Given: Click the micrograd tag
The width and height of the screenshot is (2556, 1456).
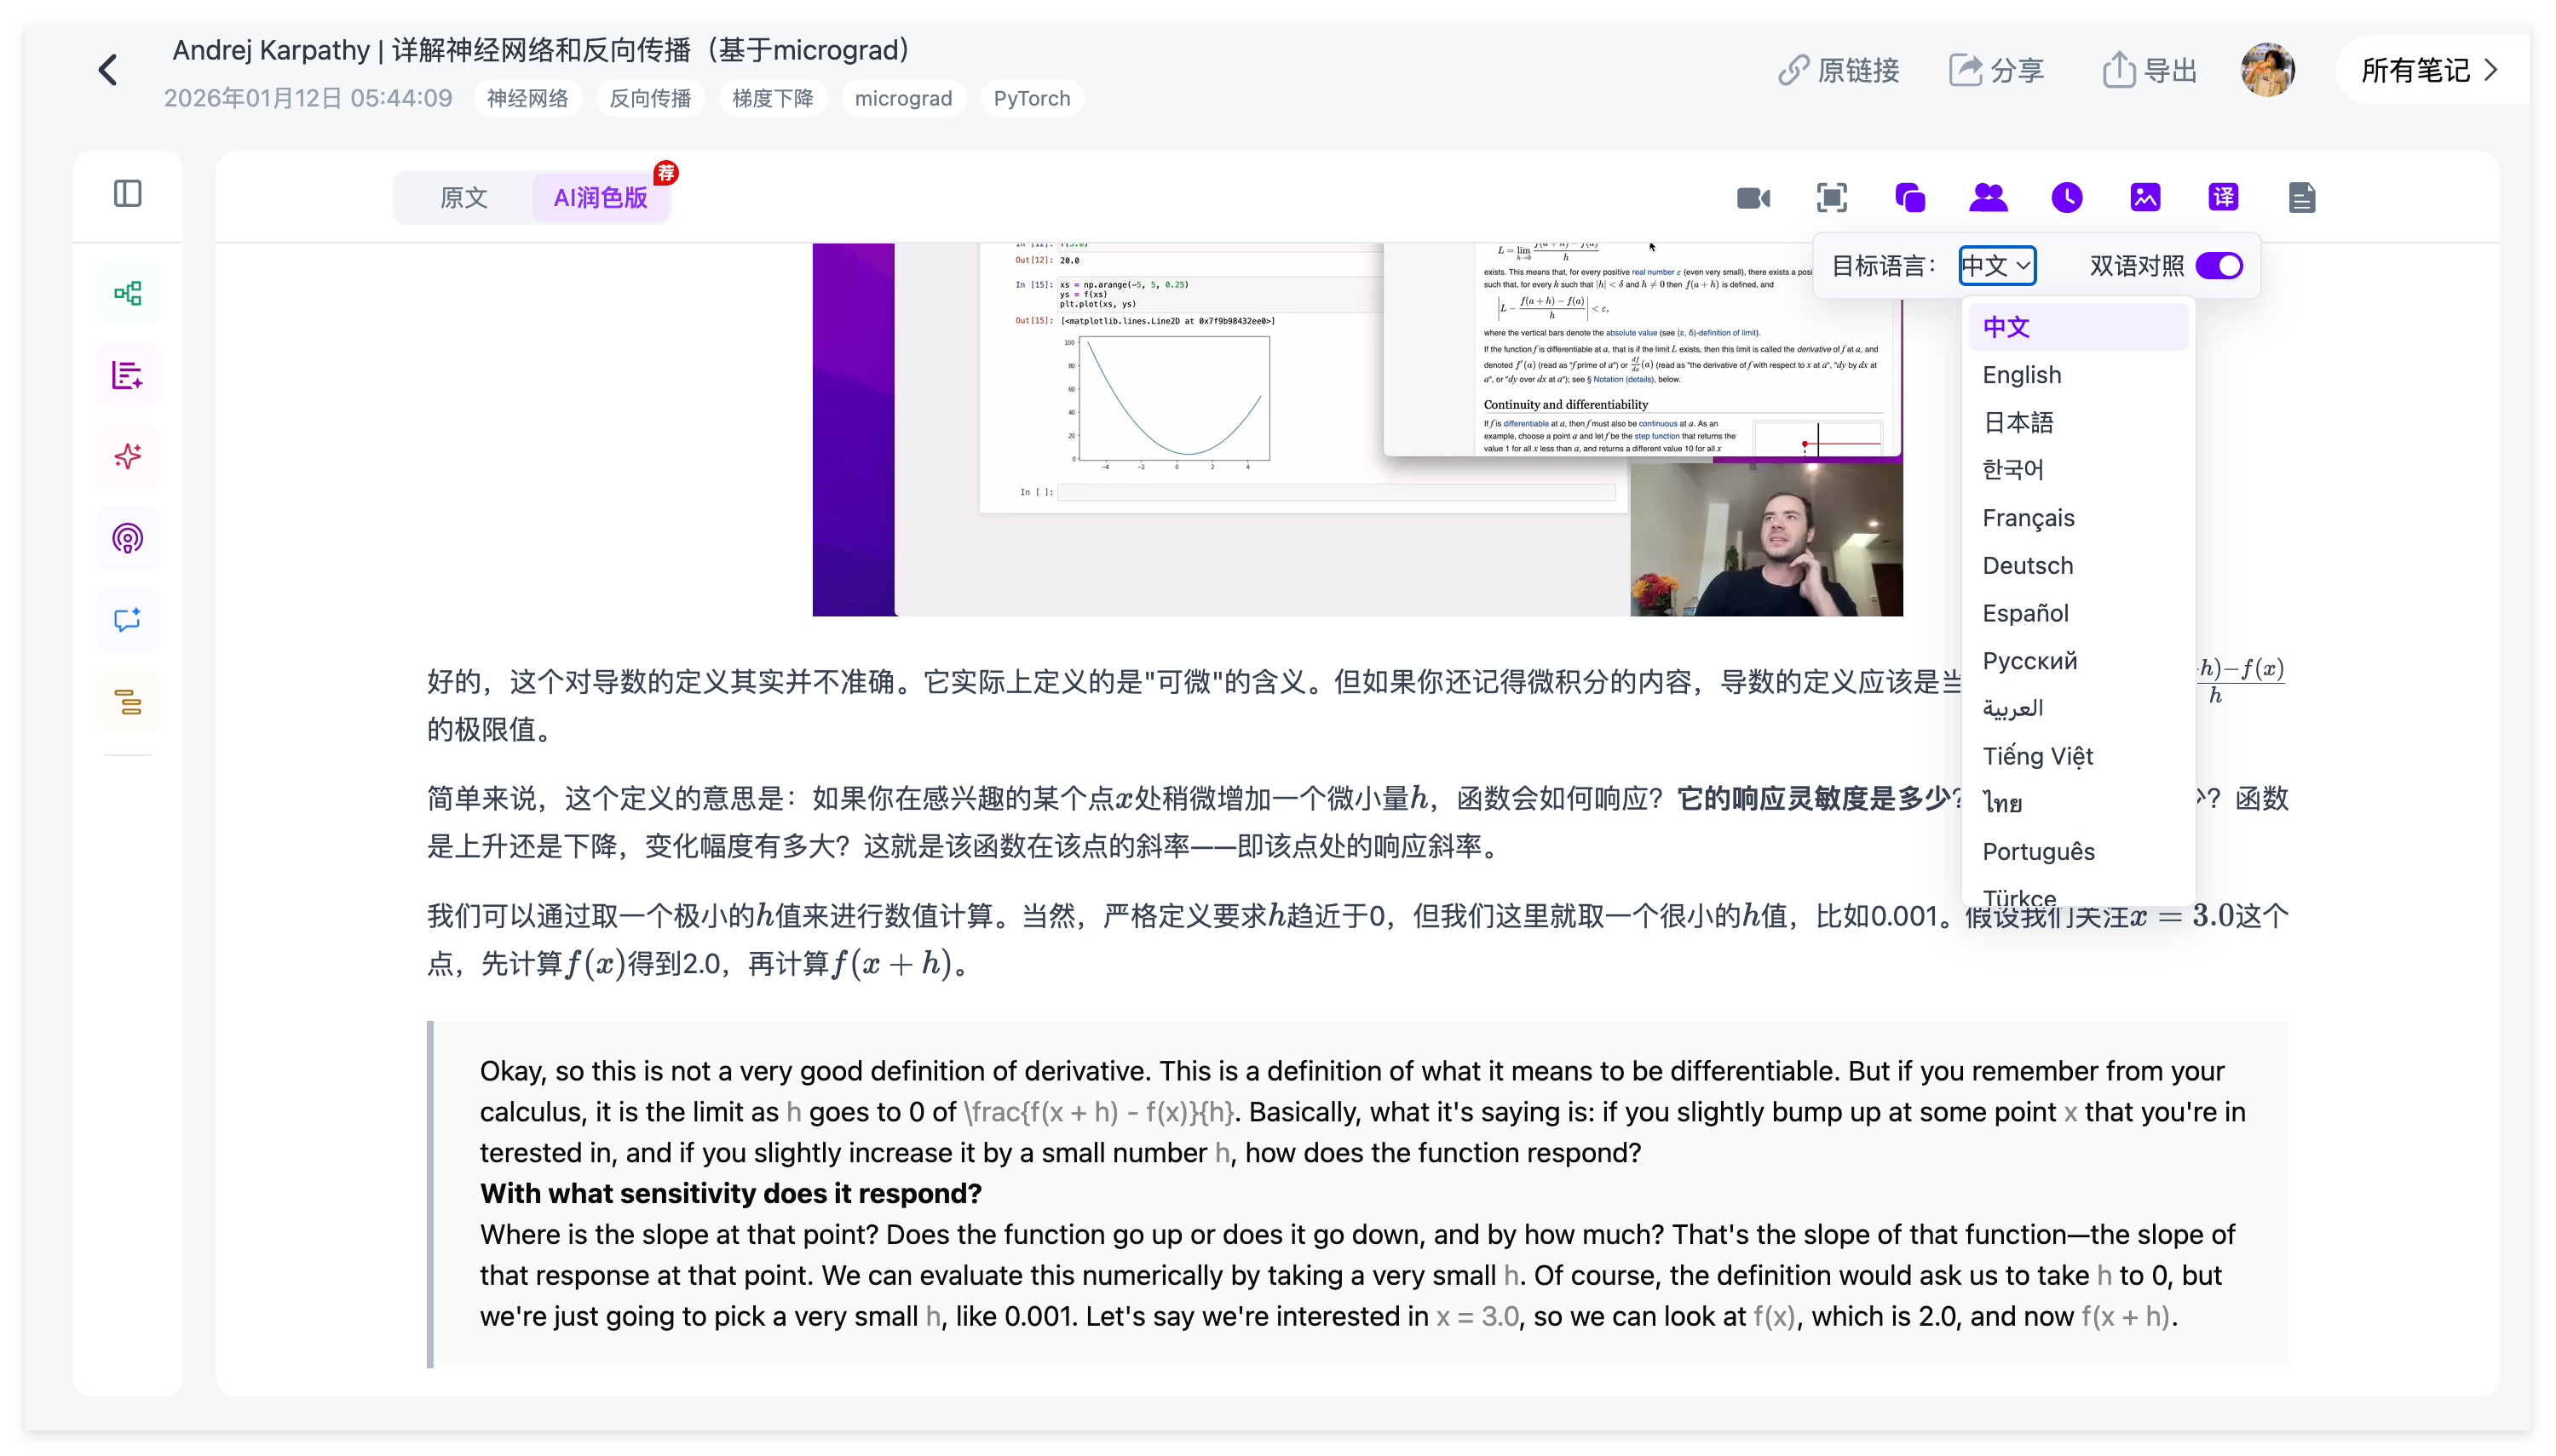Looking at the screenshot, I should pyautogui.click(x=902, y=98).
